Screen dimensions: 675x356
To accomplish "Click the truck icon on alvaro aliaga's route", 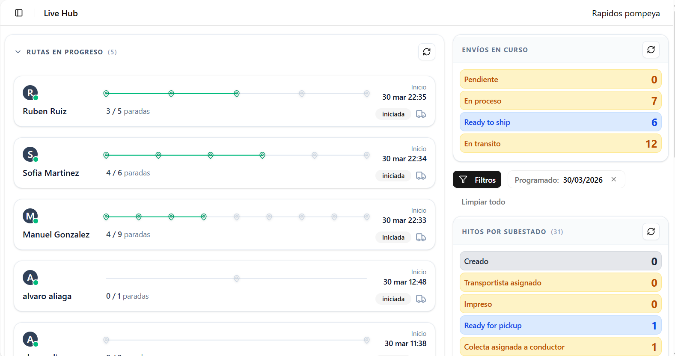I will point(421,299).
